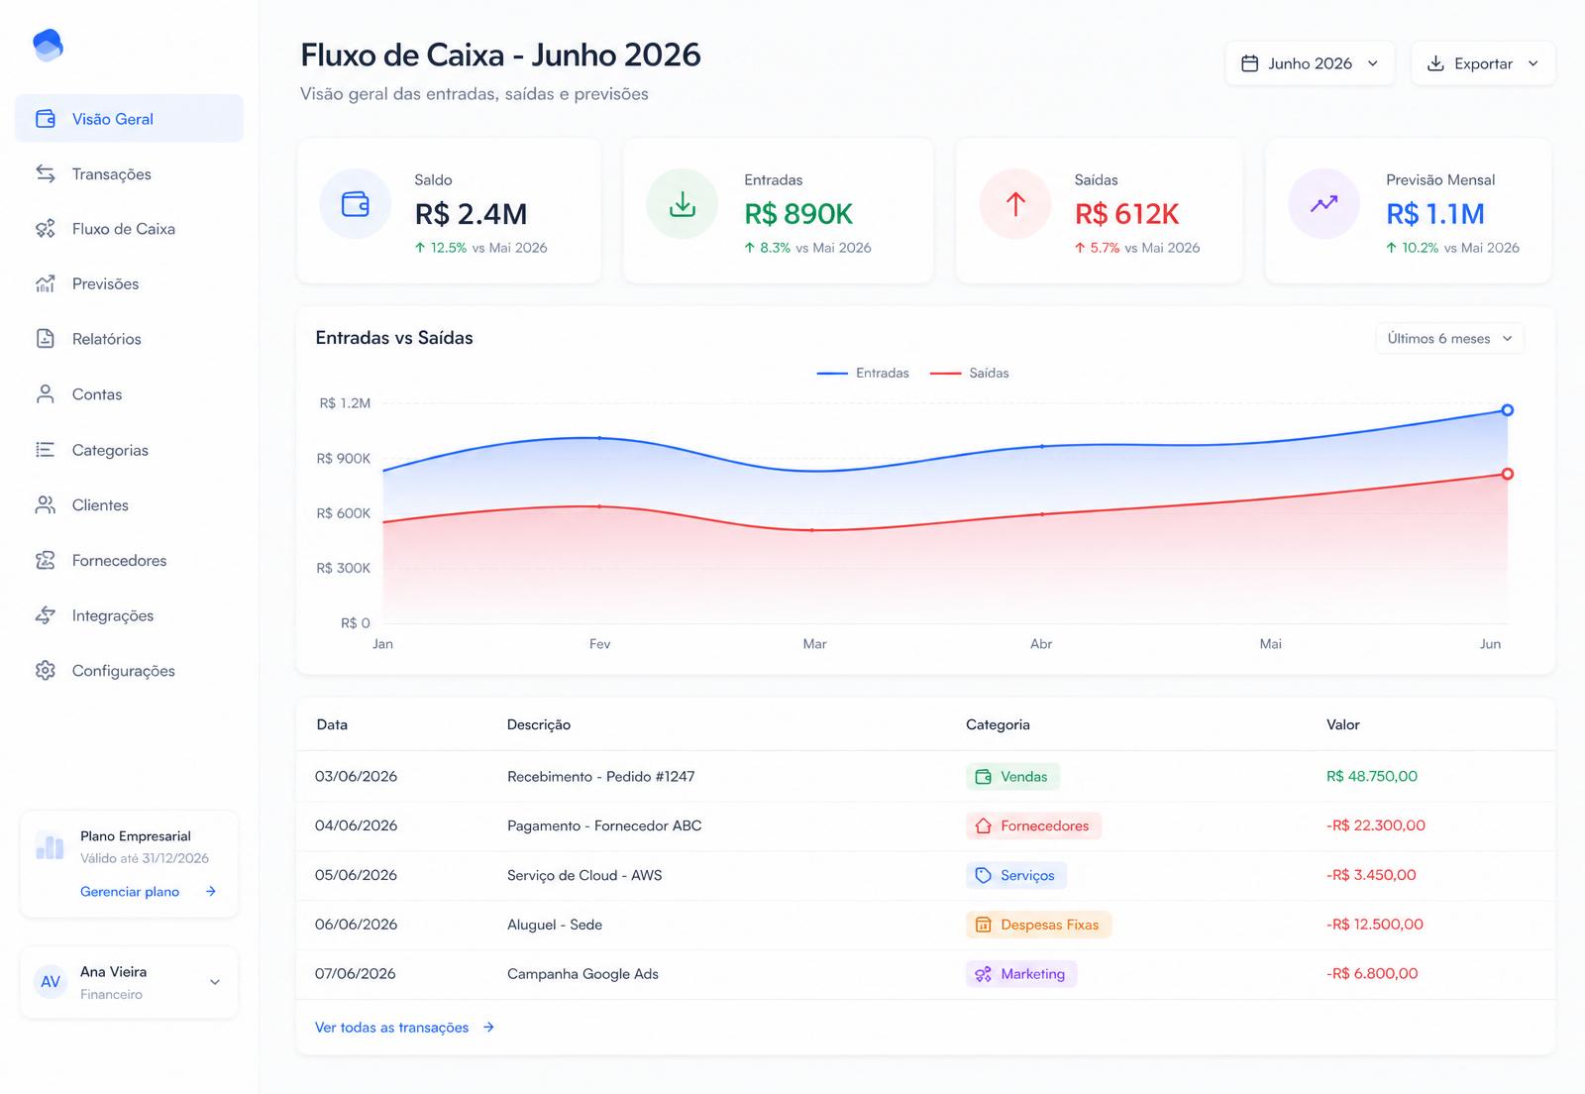The width and height of the screenshot is (1585, 1094).
Task: Click Ver todas as transações link
Action: (391, 1028)
